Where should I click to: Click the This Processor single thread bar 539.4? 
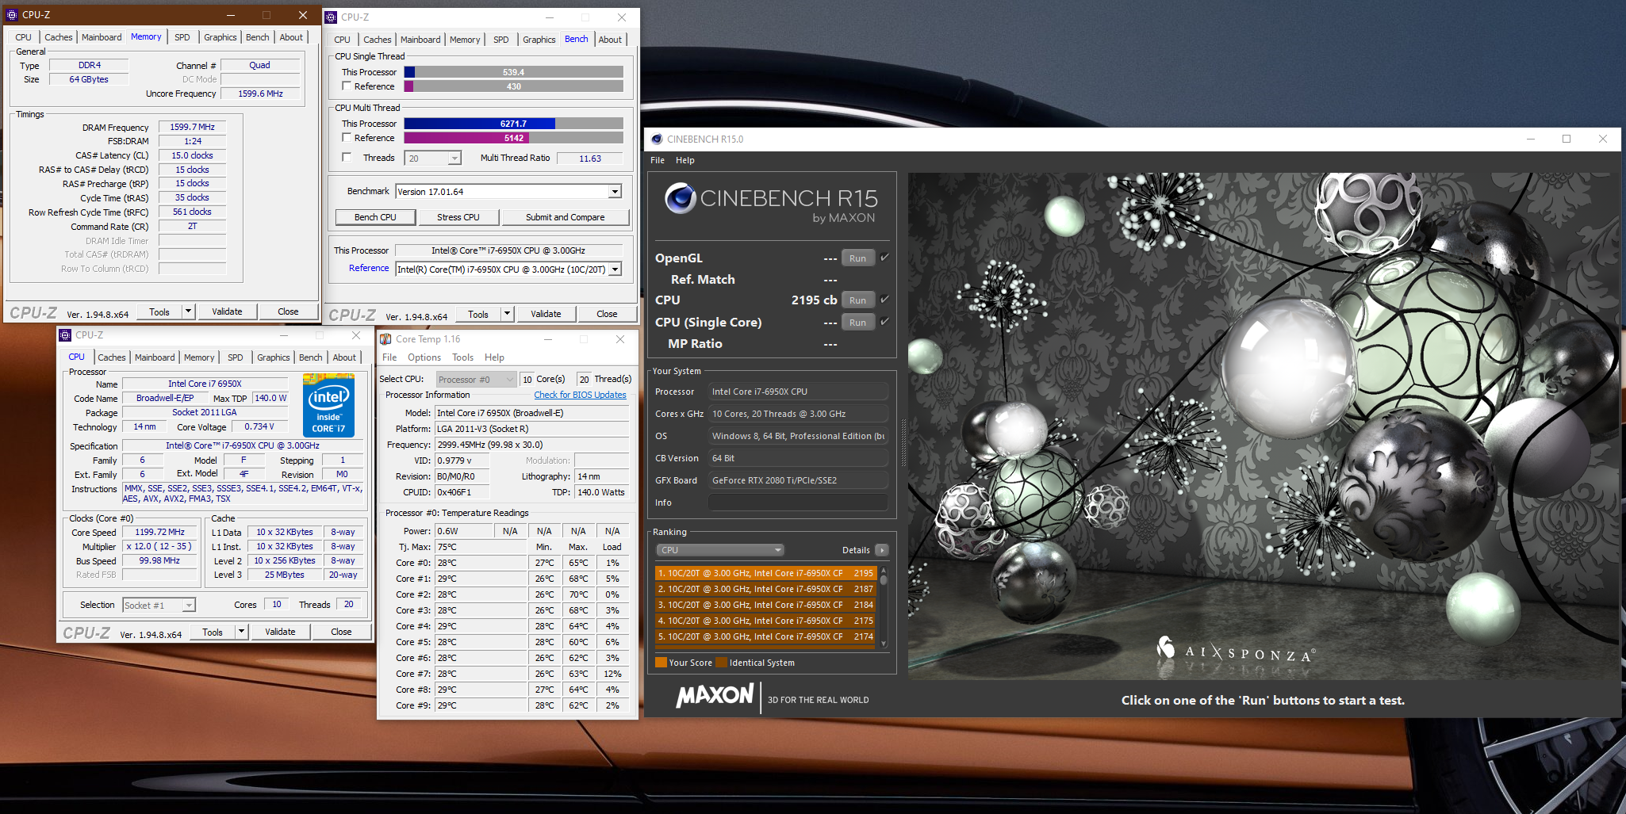click(x=514, y=71)
